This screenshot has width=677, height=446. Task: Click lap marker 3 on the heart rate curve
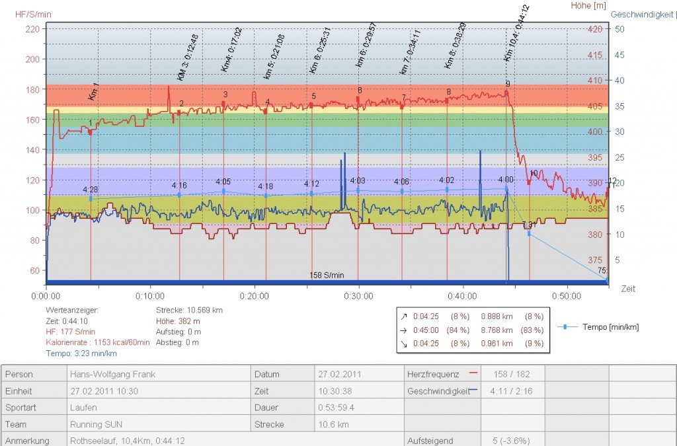pyautogui.click(x=225, y=103)
